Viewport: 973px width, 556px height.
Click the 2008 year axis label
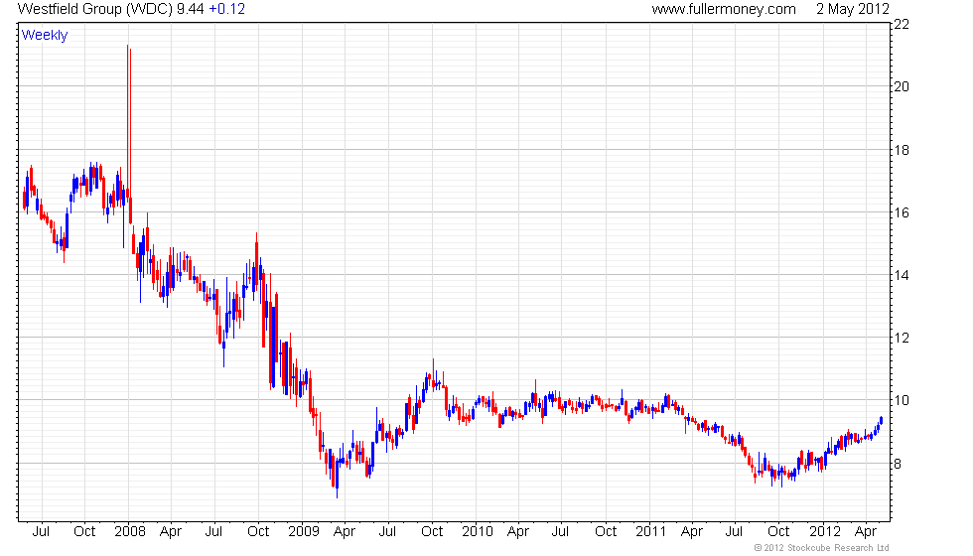point(130,532)
